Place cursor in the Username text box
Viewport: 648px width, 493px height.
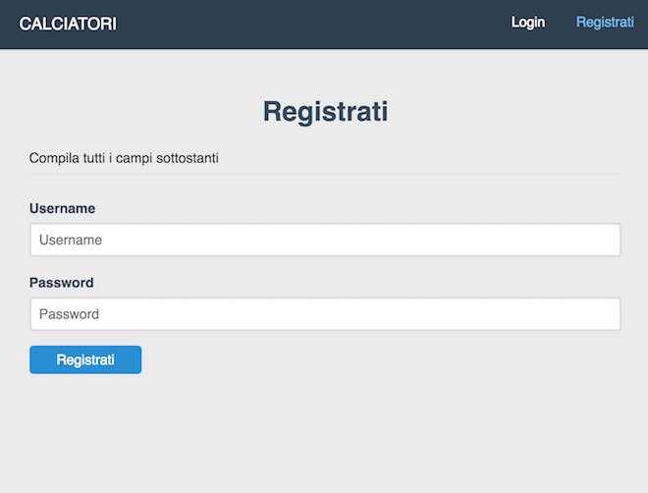click(x=325, y=240)
